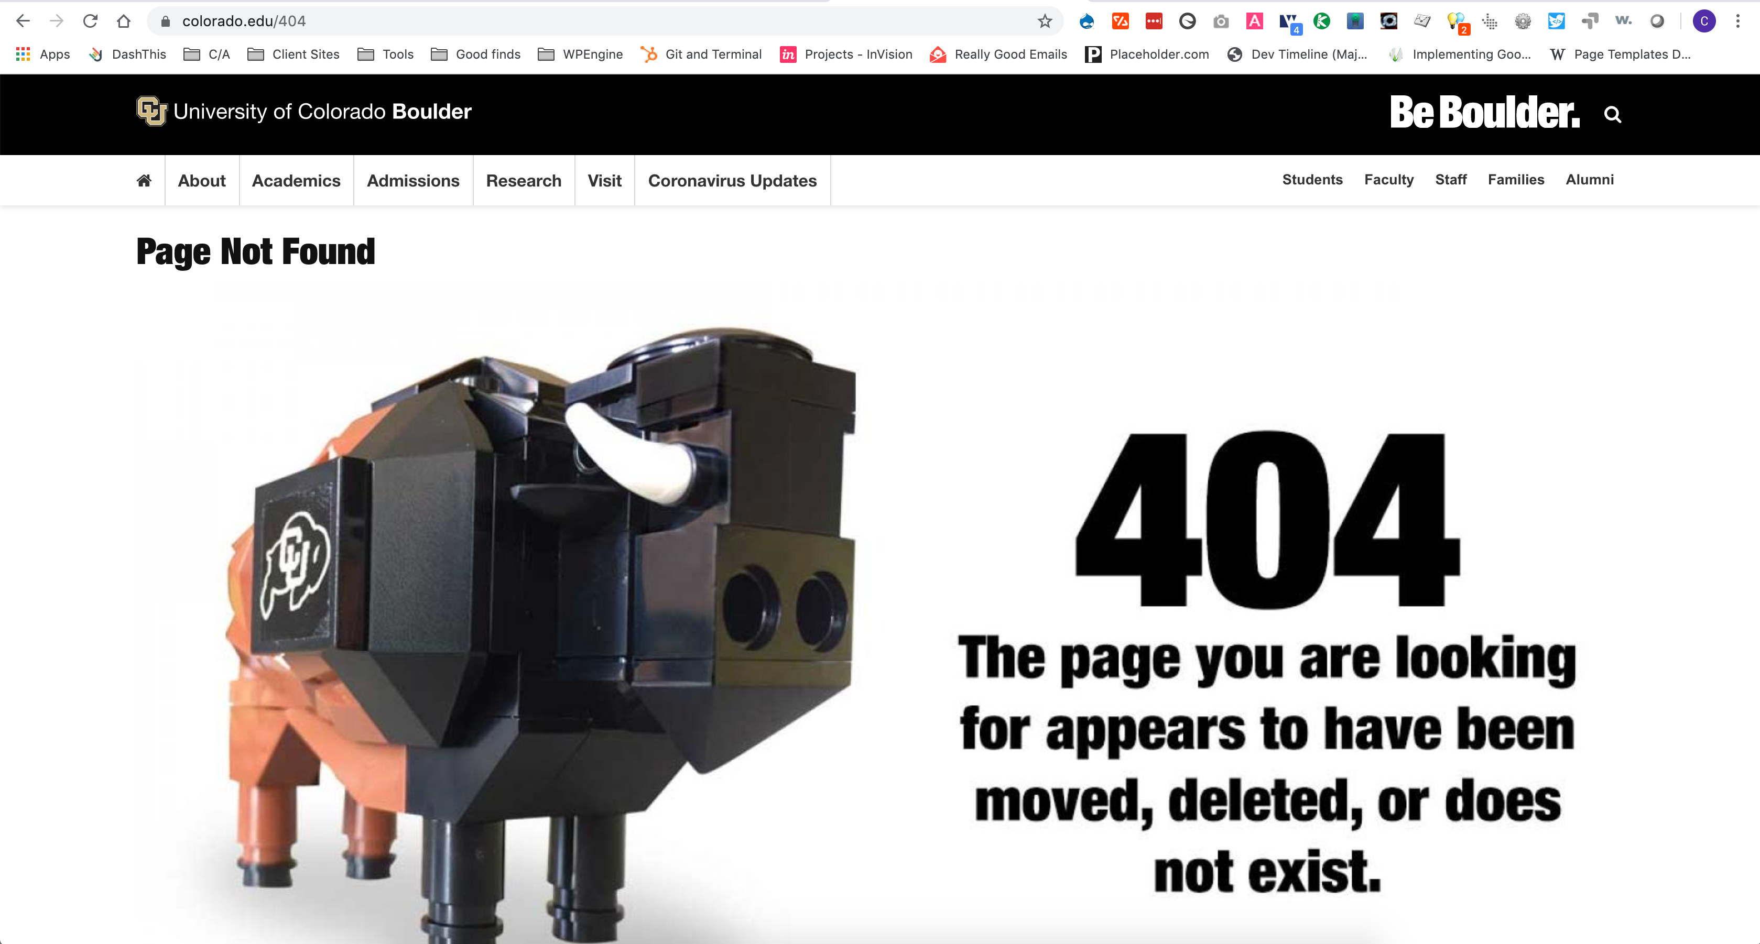Click the home icon in navigation bar

pyautogui.click(x=144, y=180)
